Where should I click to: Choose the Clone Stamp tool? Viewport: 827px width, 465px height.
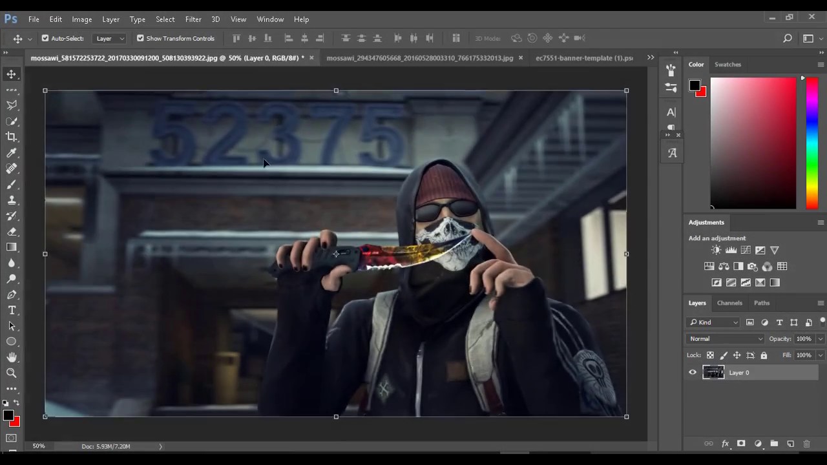[x=12, y=200]
